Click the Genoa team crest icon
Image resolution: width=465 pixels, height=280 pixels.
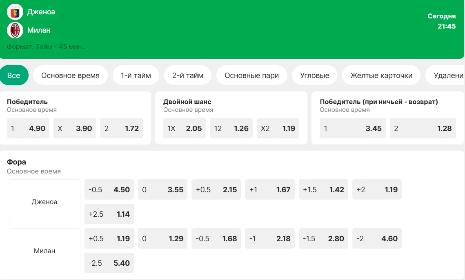(15, 12)
